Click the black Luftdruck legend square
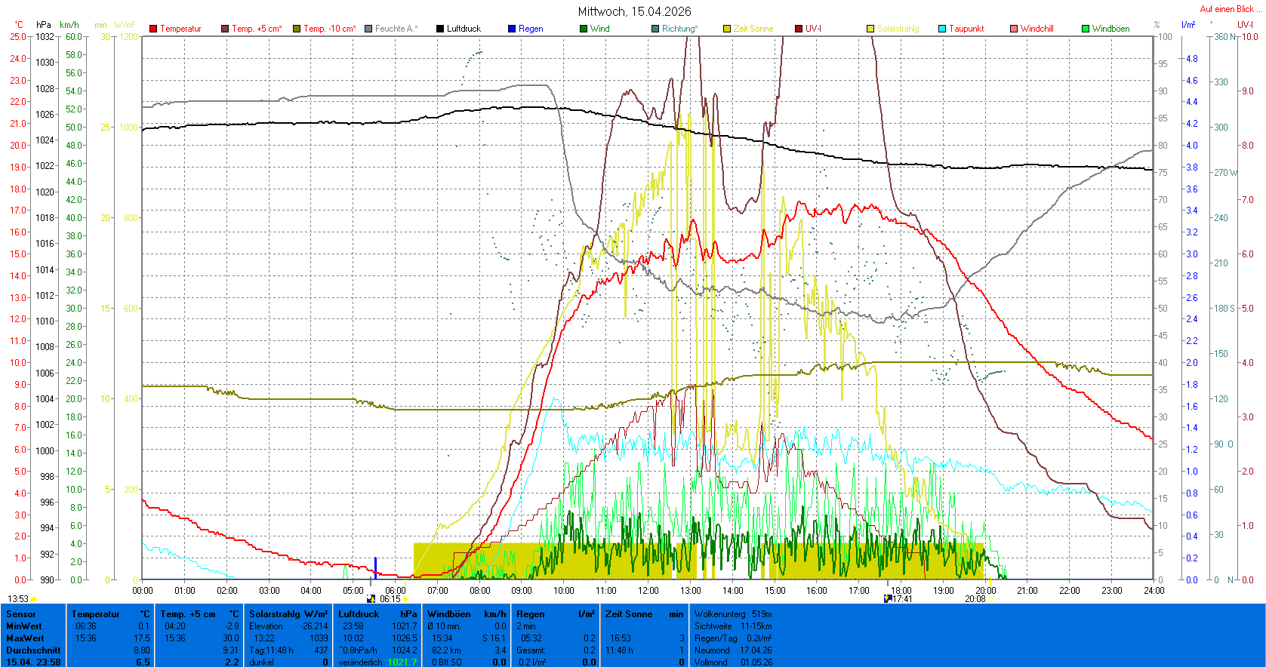Screen dimensions: 1266x667 pos(440,29)
